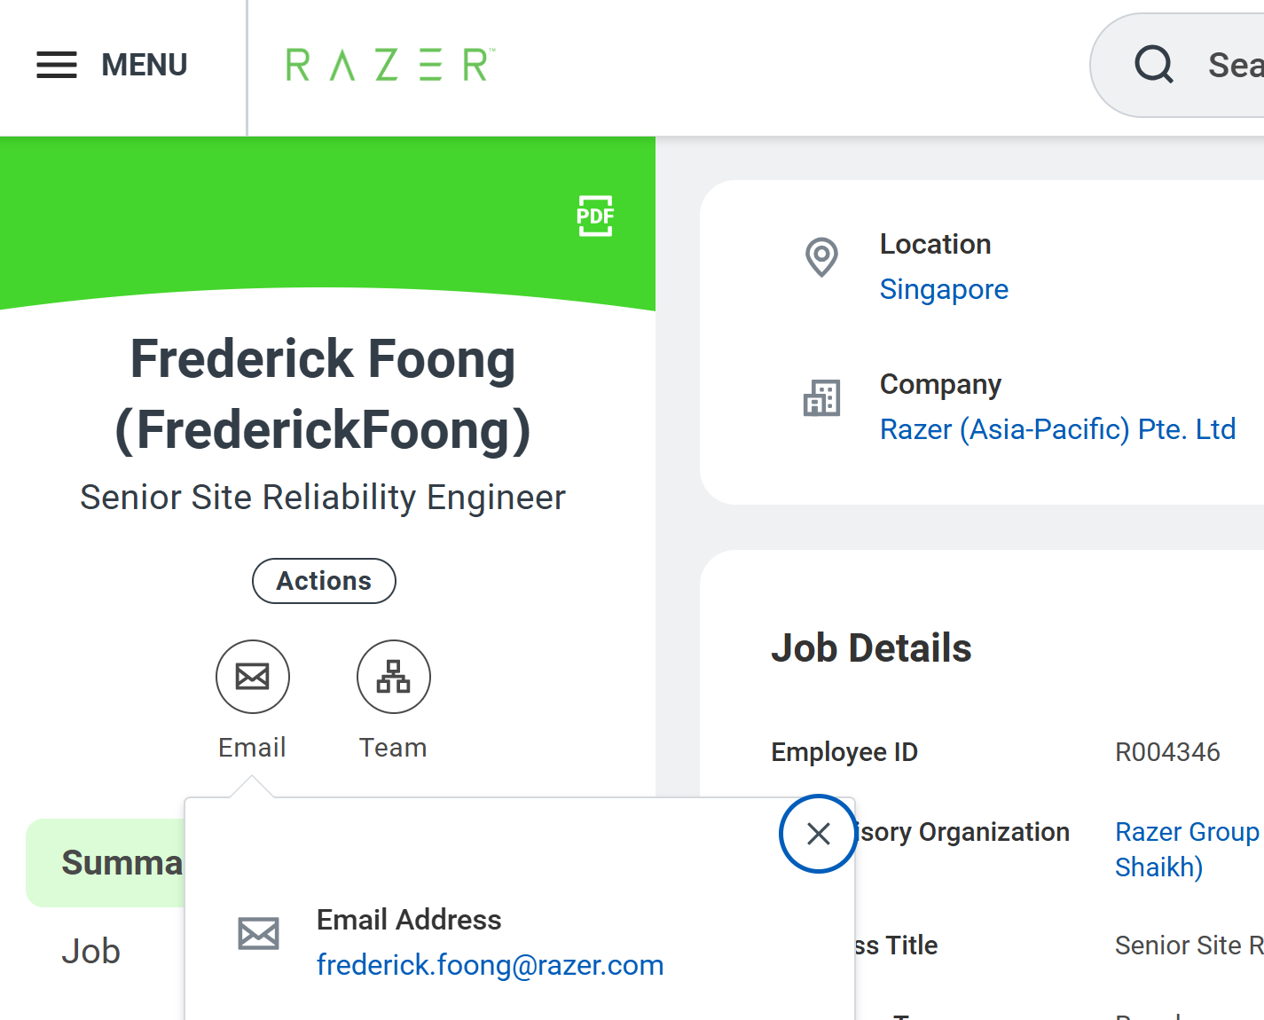The image size is (1264, 1020).
Task: Click the search magnifier icon
Action: pos(1154,65)
